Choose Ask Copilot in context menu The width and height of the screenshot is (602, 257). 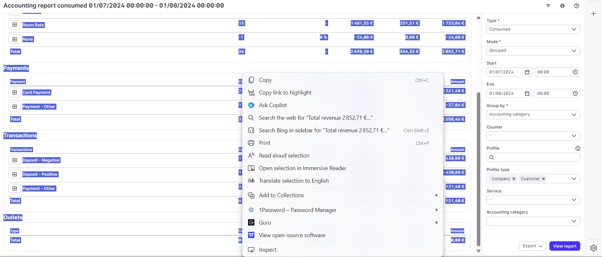point(343,105)
